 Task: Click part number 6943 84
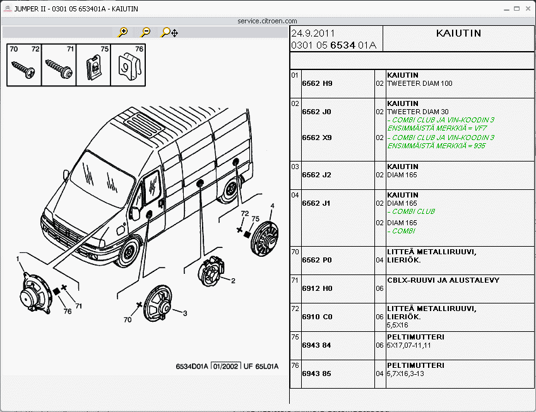[317, 345]
